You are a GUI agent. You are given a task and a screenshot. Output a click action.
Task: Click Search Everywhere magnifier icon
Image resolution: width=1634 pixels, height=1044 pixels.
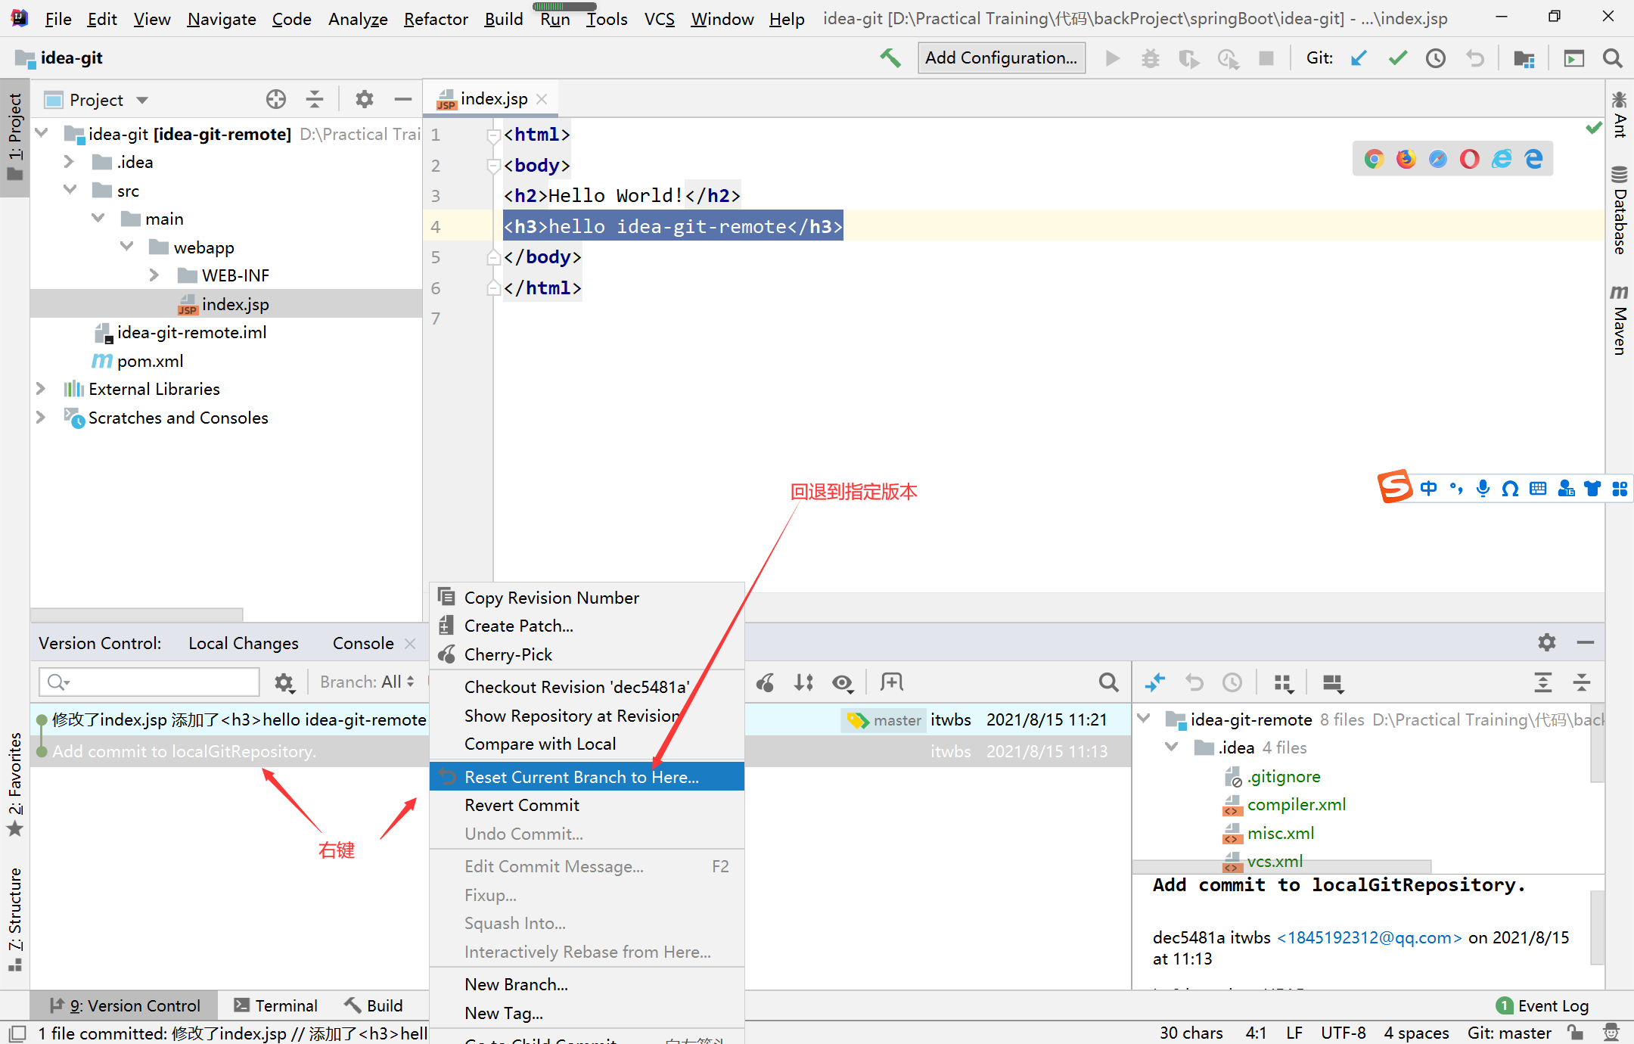(x=1613, y=58)
